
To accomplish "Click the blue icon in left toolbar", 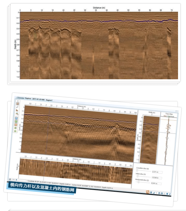I will [x=17, y=118].
